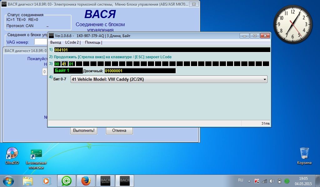Select byte 1 cell showing 41
Image resolution: width=320 pixels, height=187 pixels.
64,64
